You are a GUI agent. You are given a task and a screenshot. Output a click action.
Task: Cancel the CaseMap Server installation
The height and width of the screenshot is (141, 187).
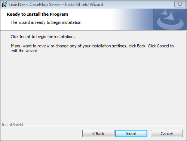(167, 134)
